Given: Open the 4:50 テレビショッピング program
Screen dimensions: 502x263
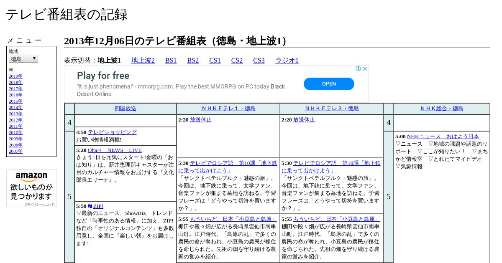Looking at the screenshot, I should click(x=112, y=132).
